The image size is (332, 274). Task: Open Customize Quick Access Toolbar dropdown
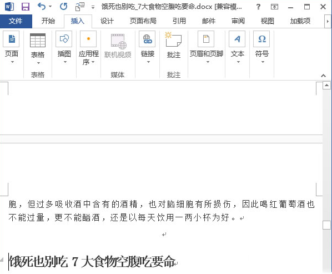coord(93,7)
